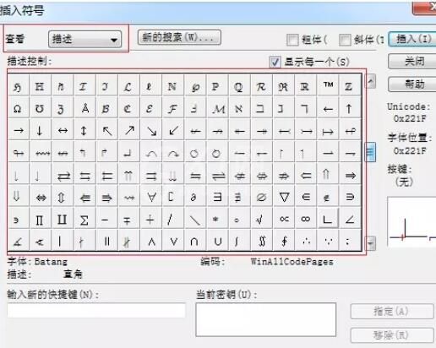Click the 移除(R) button
436x348 pixels.
pyautogui.click(x=392, y=335)
